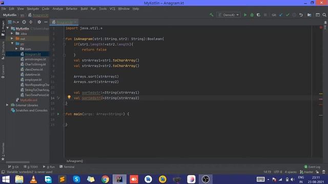The image size is (328, 184).
Task: Click Git update project arrow icon
Action: (x=281, y=15)
